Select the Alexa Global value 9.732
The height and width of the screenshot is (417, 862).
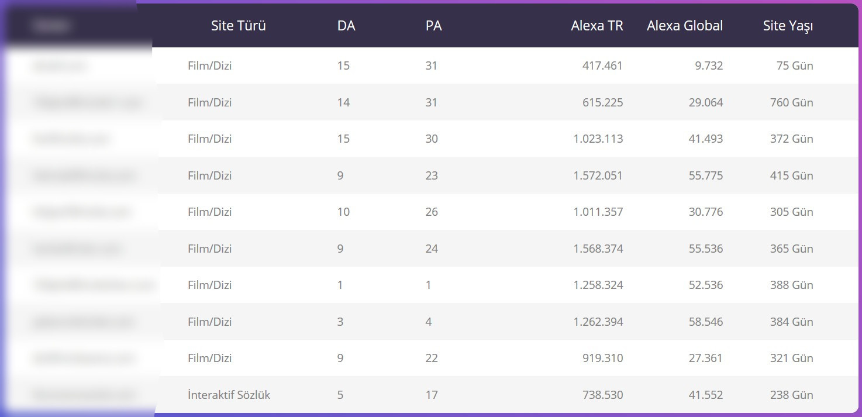pyautogui.click(x=709, y=66)
